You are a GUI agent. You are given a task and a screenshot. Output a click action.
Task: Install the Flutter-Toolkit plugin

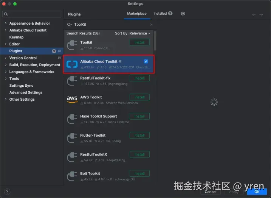[x=139, y=135]
